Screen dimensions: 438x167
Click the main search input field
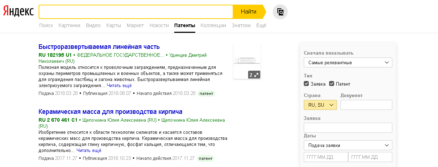pos(136,12)
